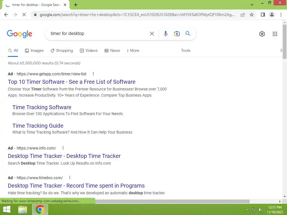Open options for the info.com ad
Screen dimensions: 287x215
(63, 148)
